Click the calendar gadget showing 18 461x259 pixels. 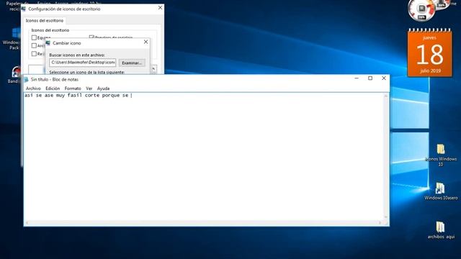[429, 53]
